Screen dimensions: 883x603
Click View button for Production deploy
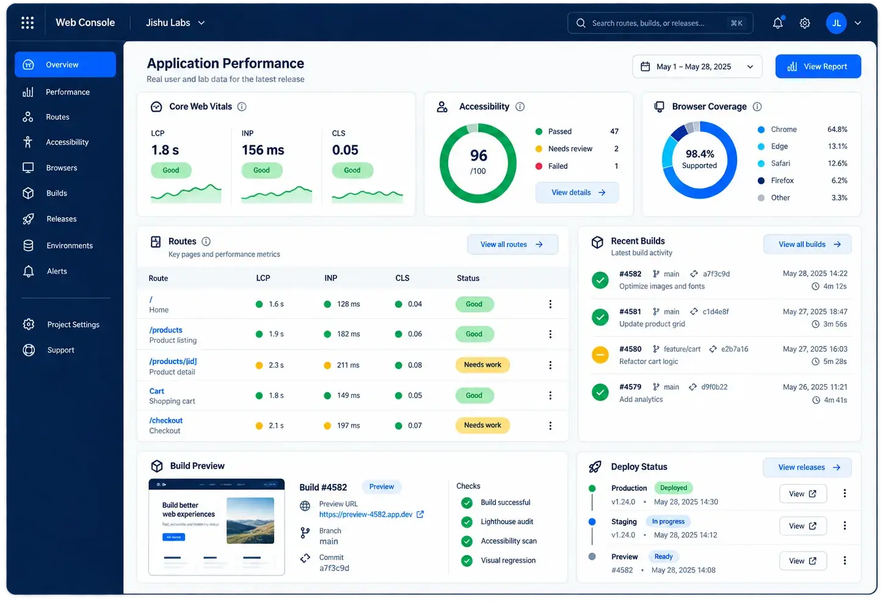(x=803, y=494)
